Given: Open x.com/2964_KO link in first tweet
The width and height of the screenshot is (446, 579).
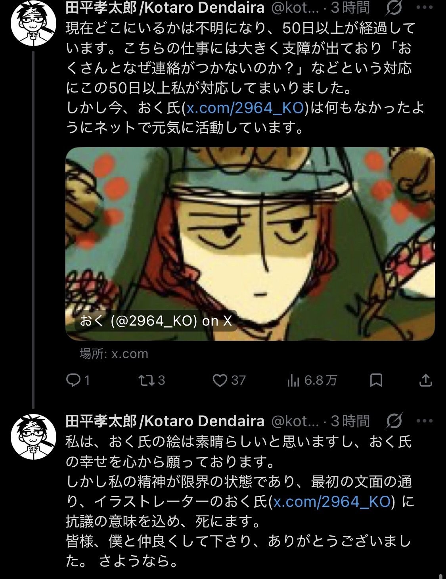Looking at the screenshot, I should pyautogui.click(x=245, y=108).
